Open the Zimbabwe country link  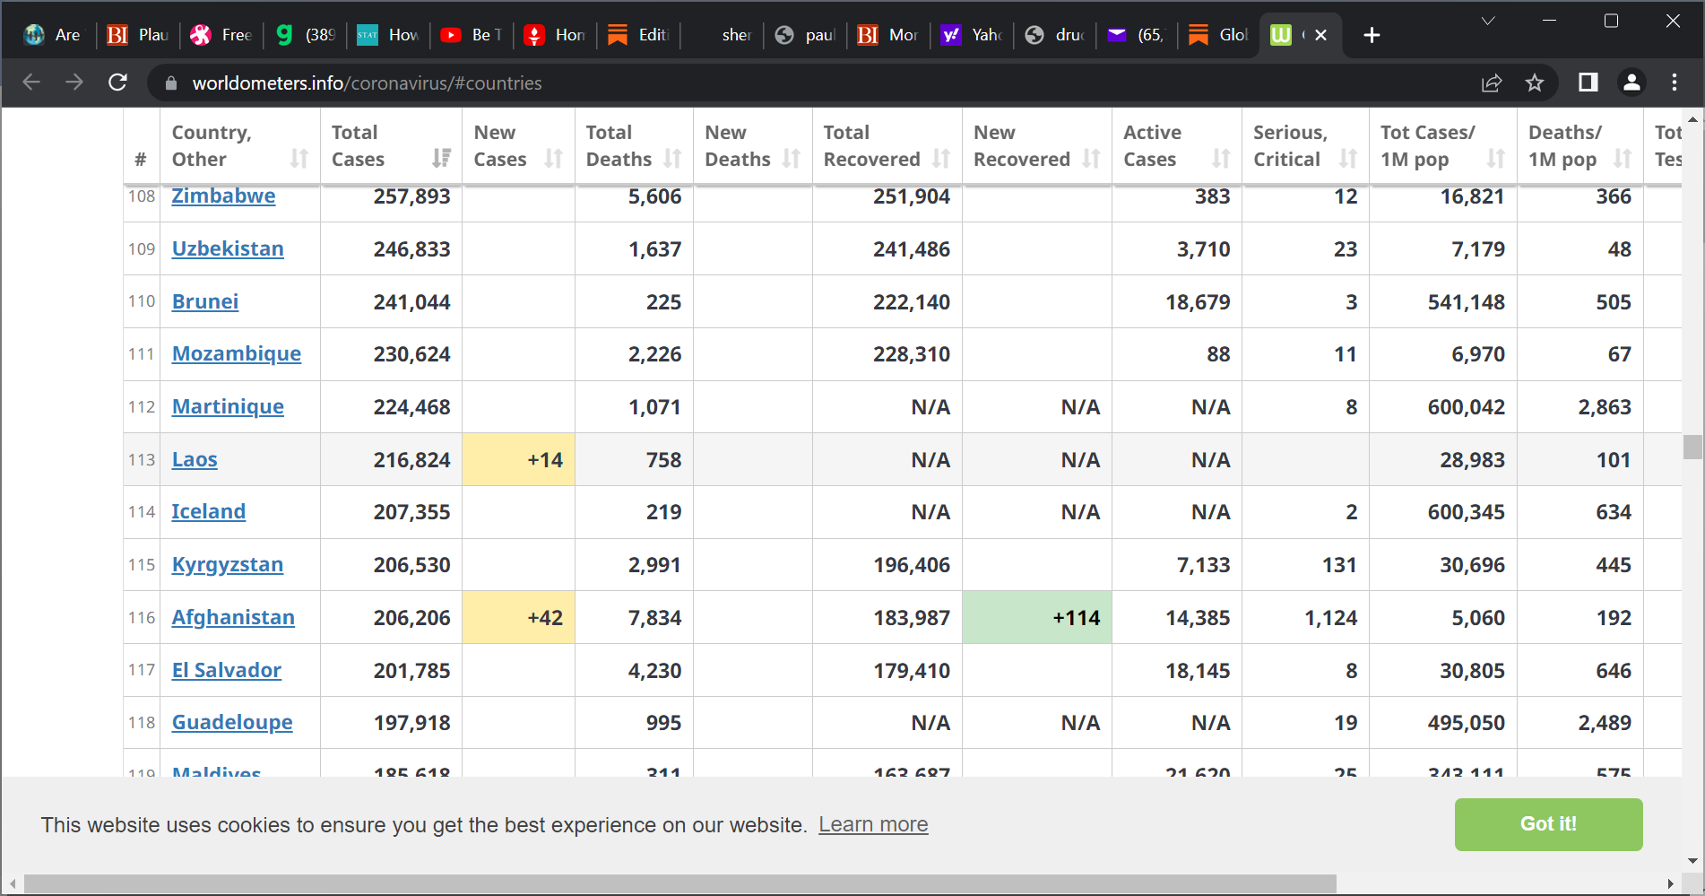(x=223, y=196)
